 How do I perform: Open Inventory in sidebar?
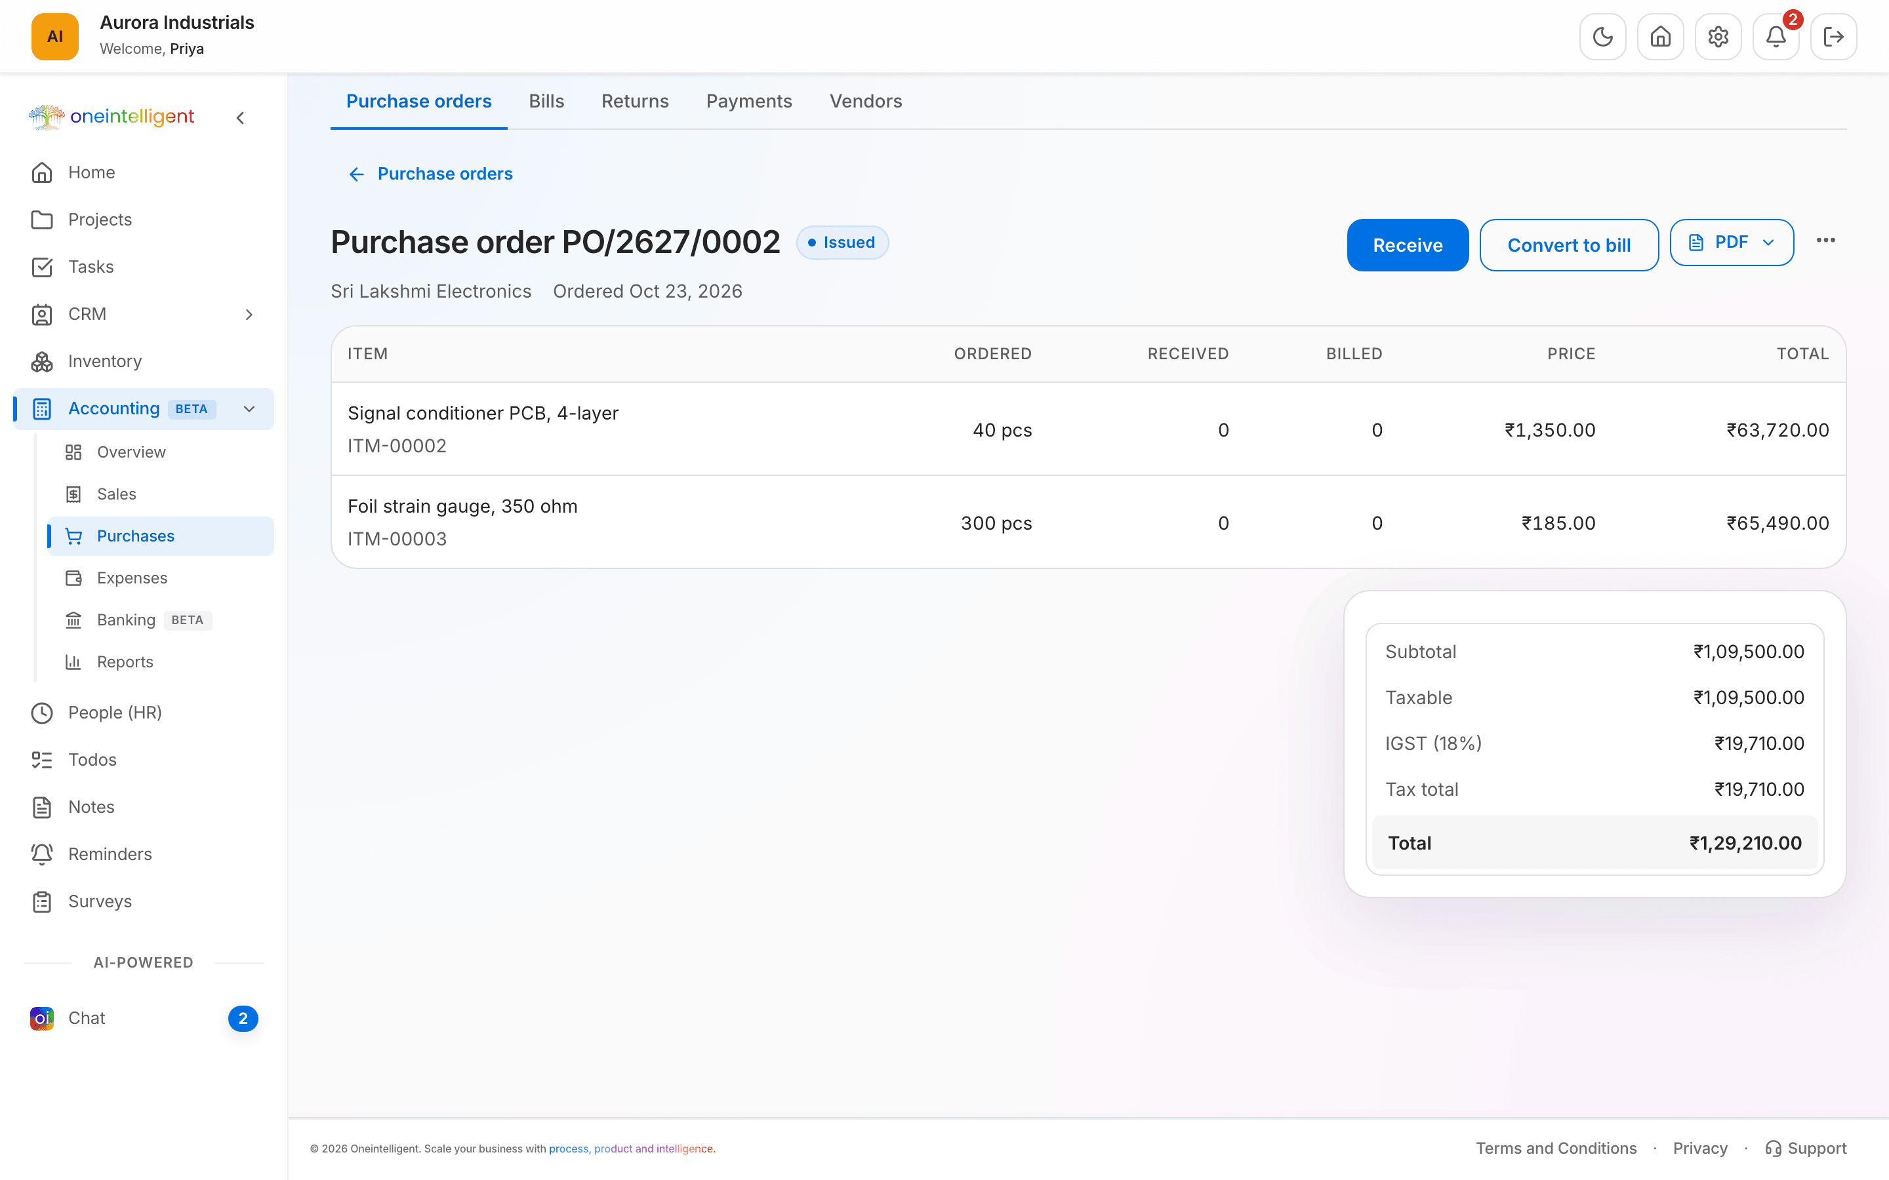click(144, 361)
